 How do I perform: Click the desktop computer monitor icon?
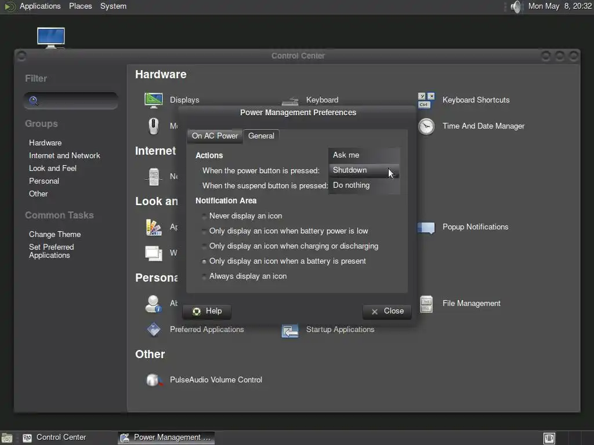tap(51, 38)
